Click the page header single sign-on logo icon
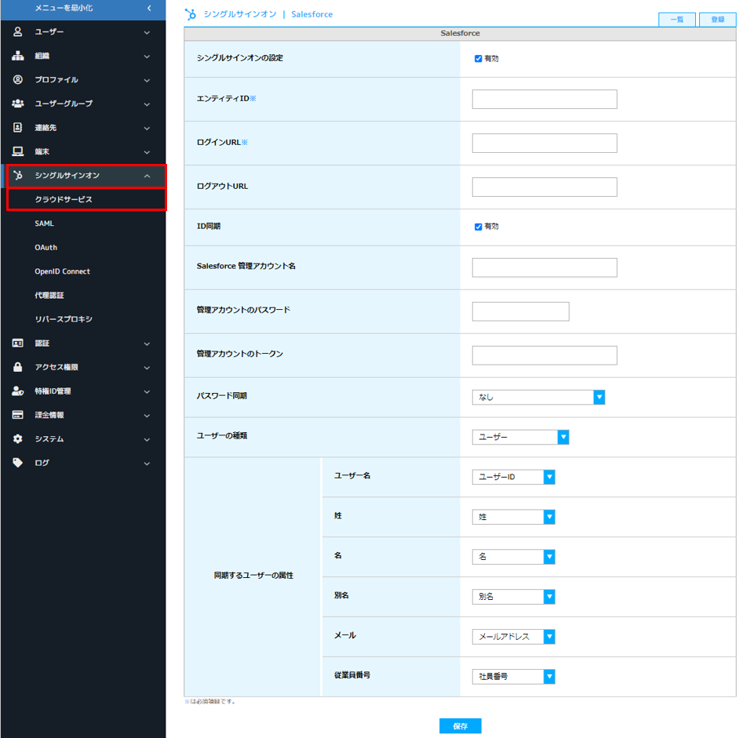Screen dimensions: 754x738 point(191,14)
